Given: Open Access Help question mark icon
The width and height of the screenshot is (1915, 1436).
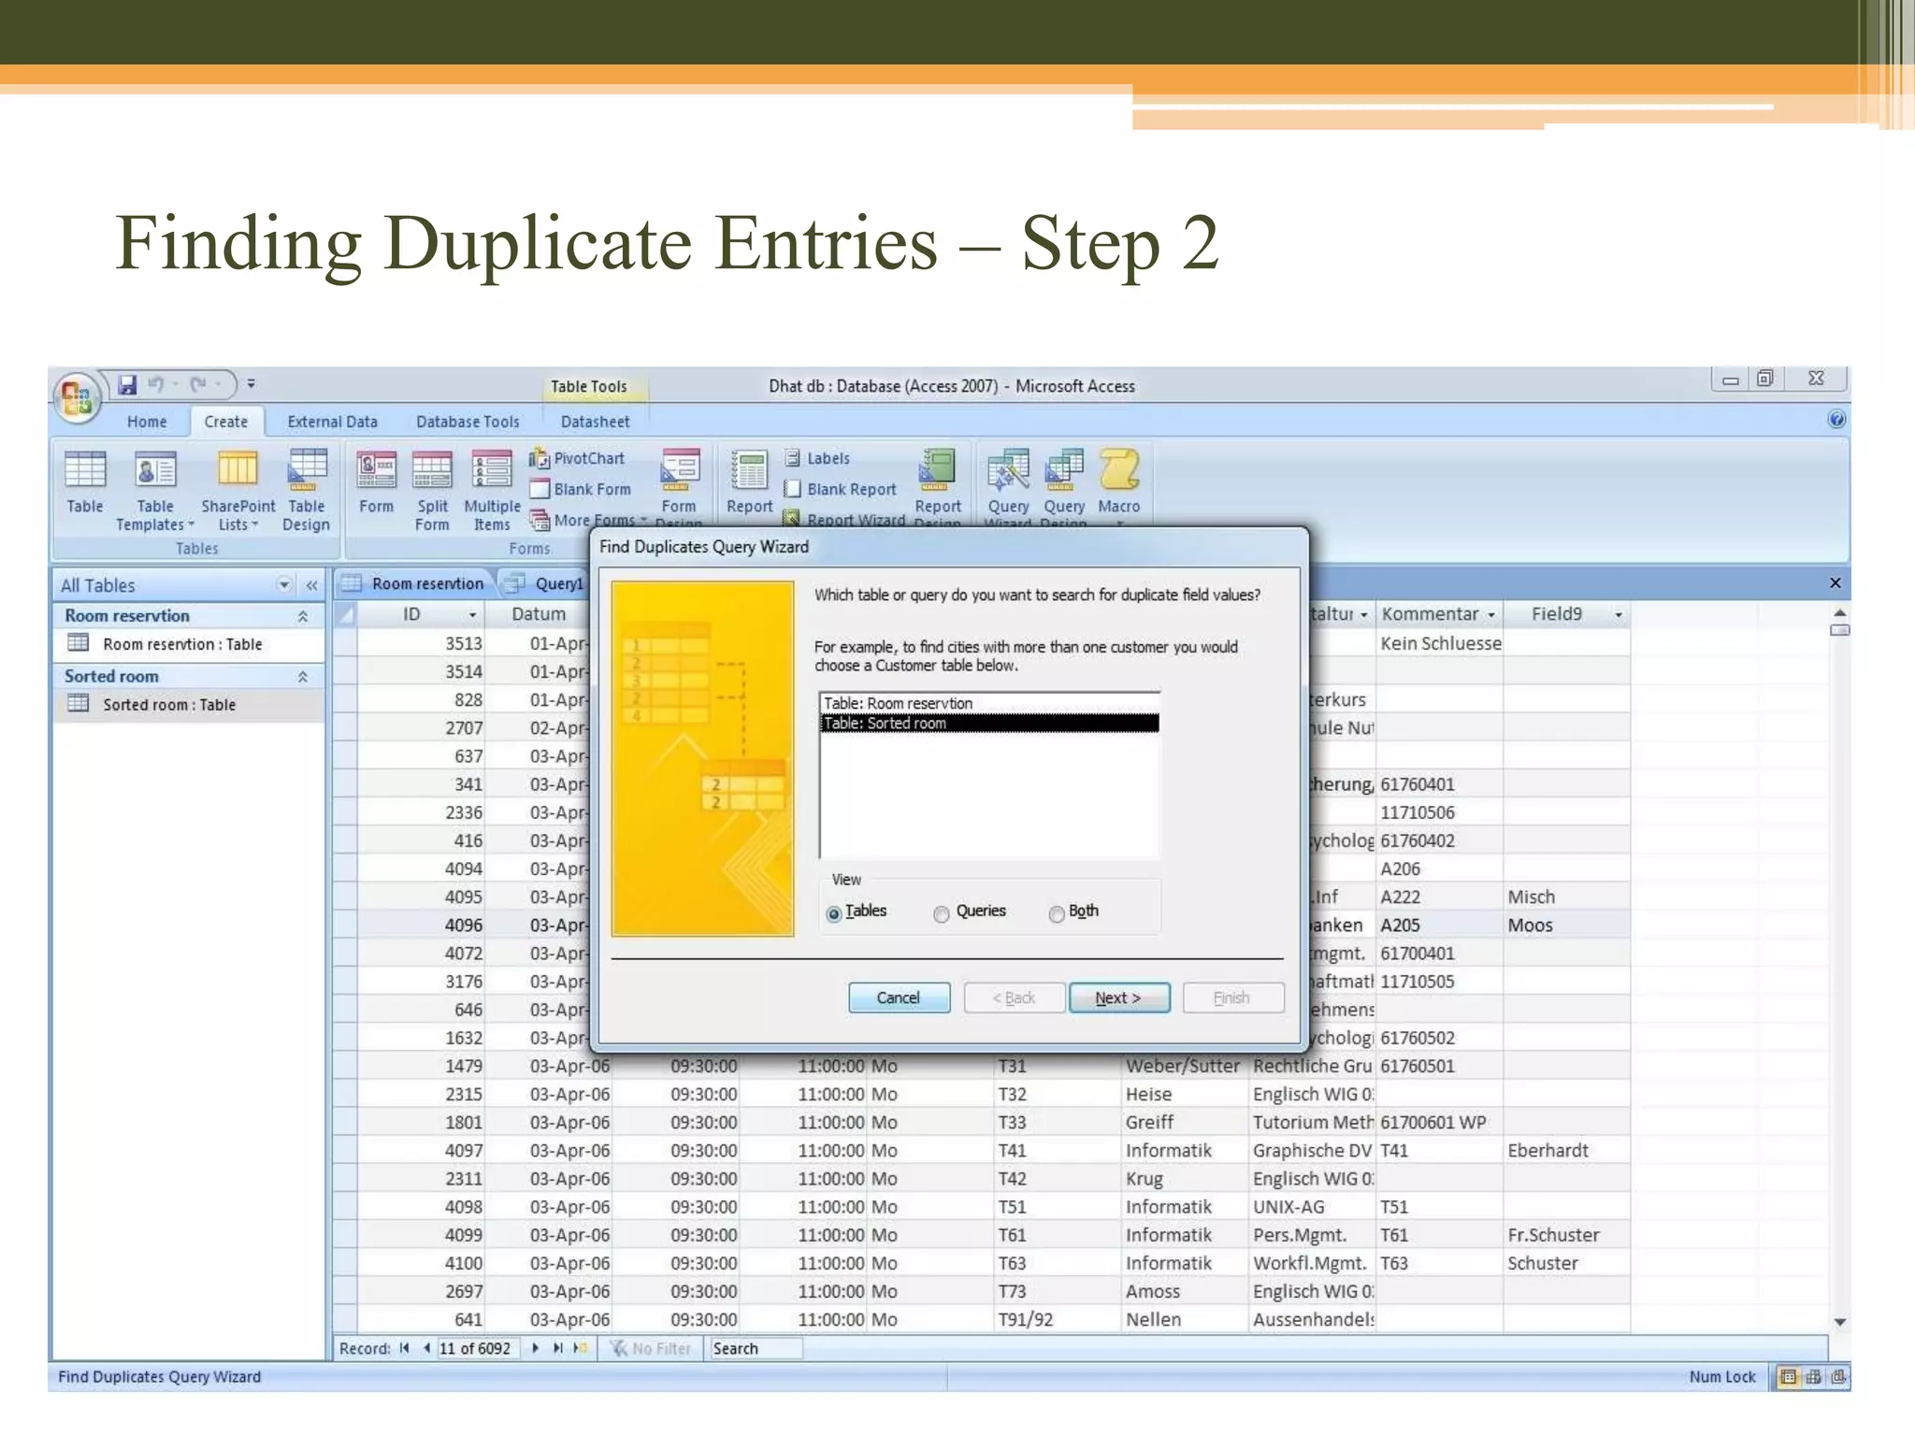Looking at the screenshot, I should coord(1836,419).
